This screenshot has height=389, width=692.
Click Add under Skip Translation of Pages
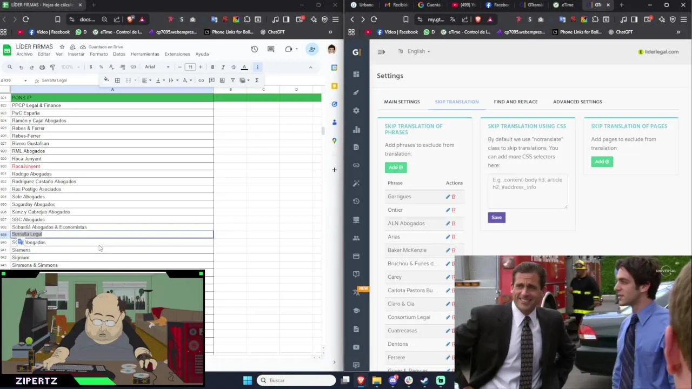tap(602, 162)
